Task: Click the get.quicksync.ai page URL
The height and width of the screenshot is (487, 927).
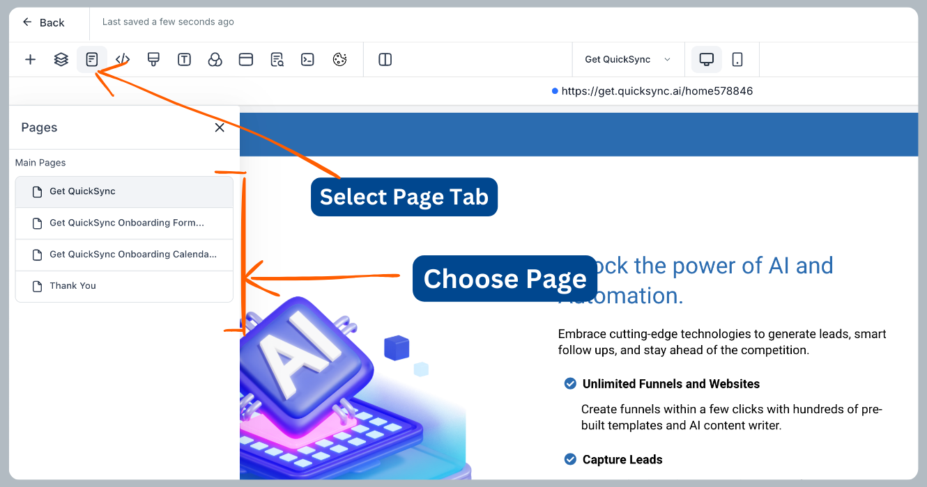Action: [x=657, y=91]
